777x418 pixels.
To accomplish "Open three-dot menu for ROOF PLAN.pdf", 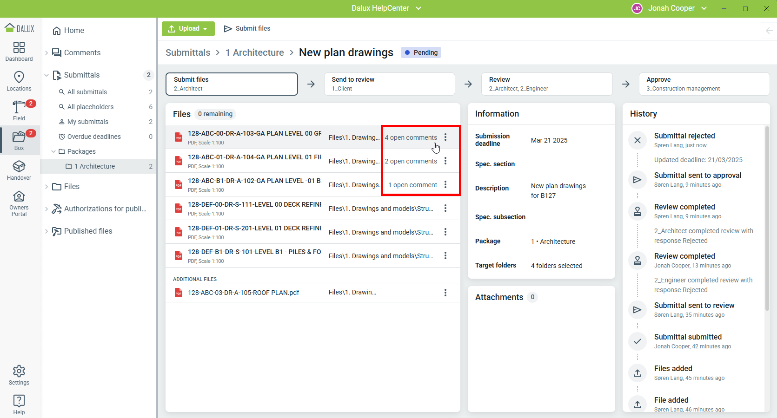I will tap(445, 293).
